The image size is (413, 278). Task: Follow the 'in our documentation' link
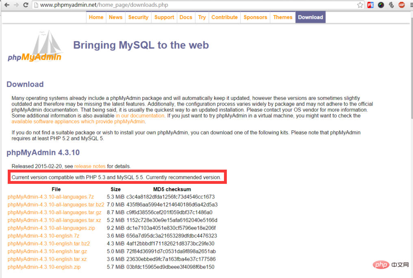[140, 116]
